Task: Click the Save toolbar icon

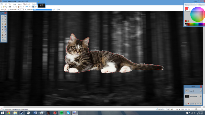Action: click(6, 7)
